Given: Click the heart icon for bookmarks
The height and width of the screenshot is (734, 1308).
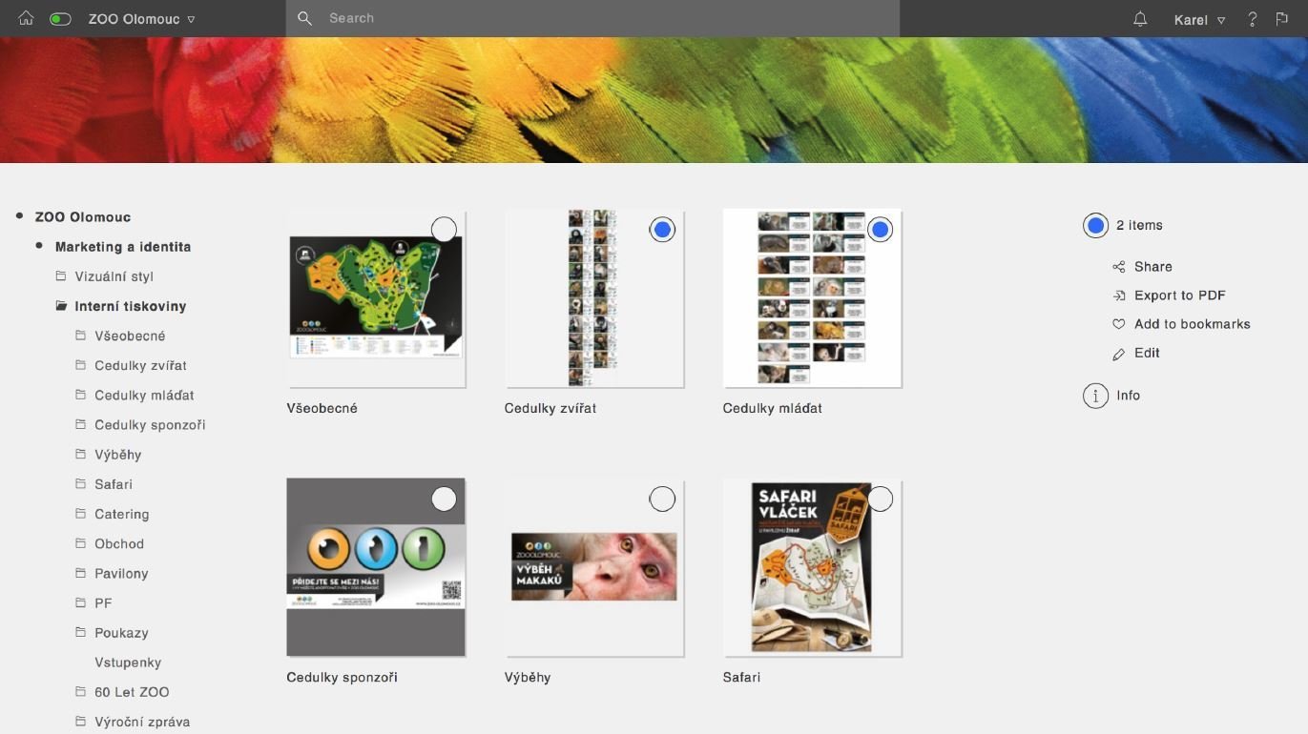Looking at the screenshot, I should tap(1119, 324).
